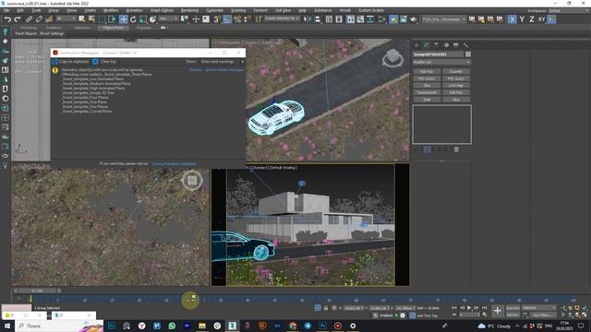
Task: Switch to the Populate ribbon tab
Action: click(144, 28)
